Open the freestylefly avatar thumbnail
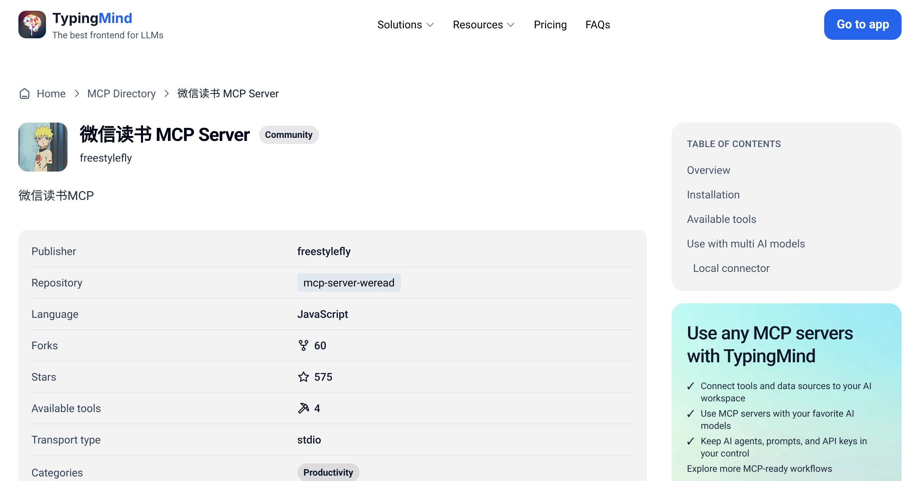 43,147
